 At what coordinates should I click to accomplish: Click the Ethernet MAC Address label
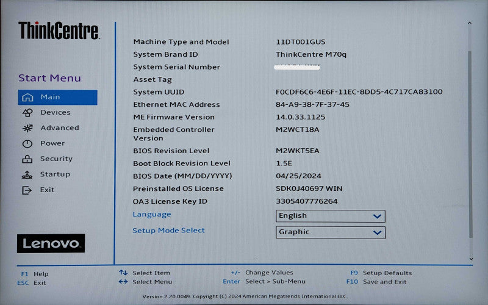176,104
